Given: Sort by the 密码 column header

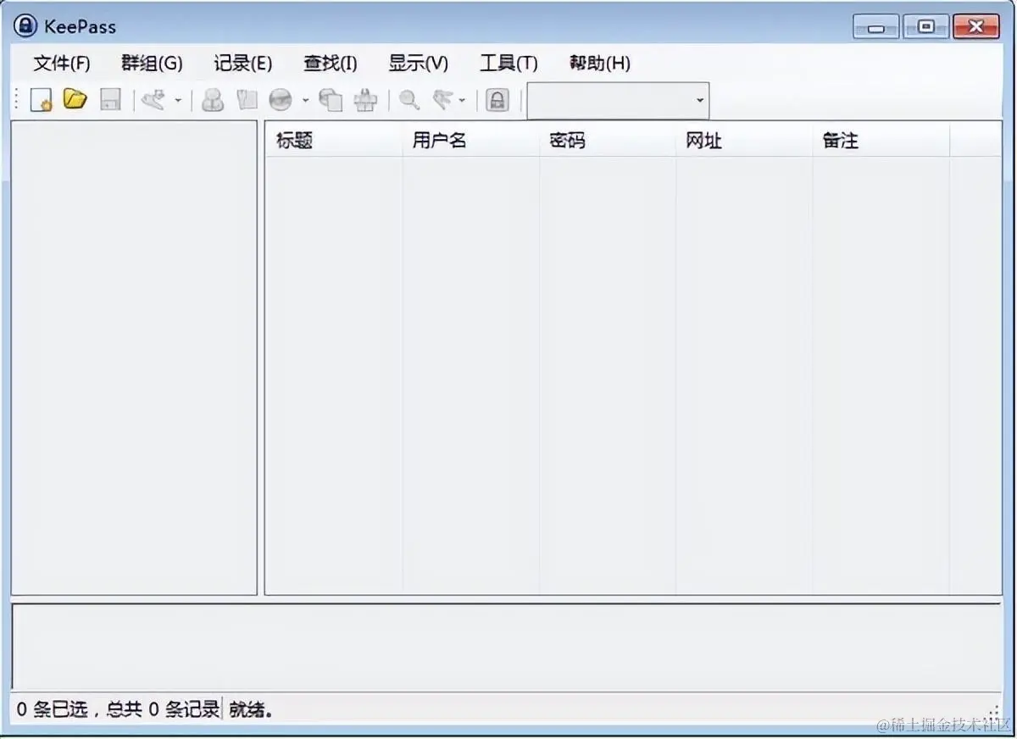Looking at the screenshot, I should click(x=608, y=141).
